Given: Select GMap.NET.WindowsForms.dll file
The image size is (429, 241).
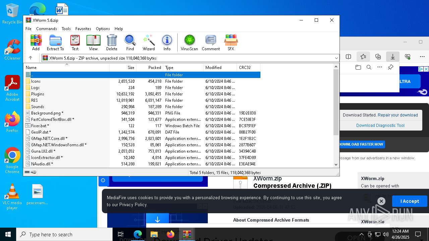Looking at the screenshot, I should point(142,145).
